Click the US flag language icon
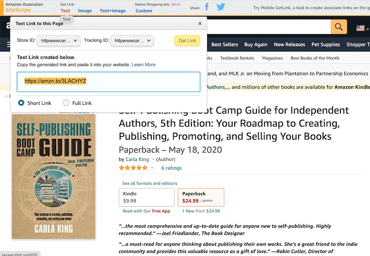This screenshot has width=370, height=256. click(360, 28)
